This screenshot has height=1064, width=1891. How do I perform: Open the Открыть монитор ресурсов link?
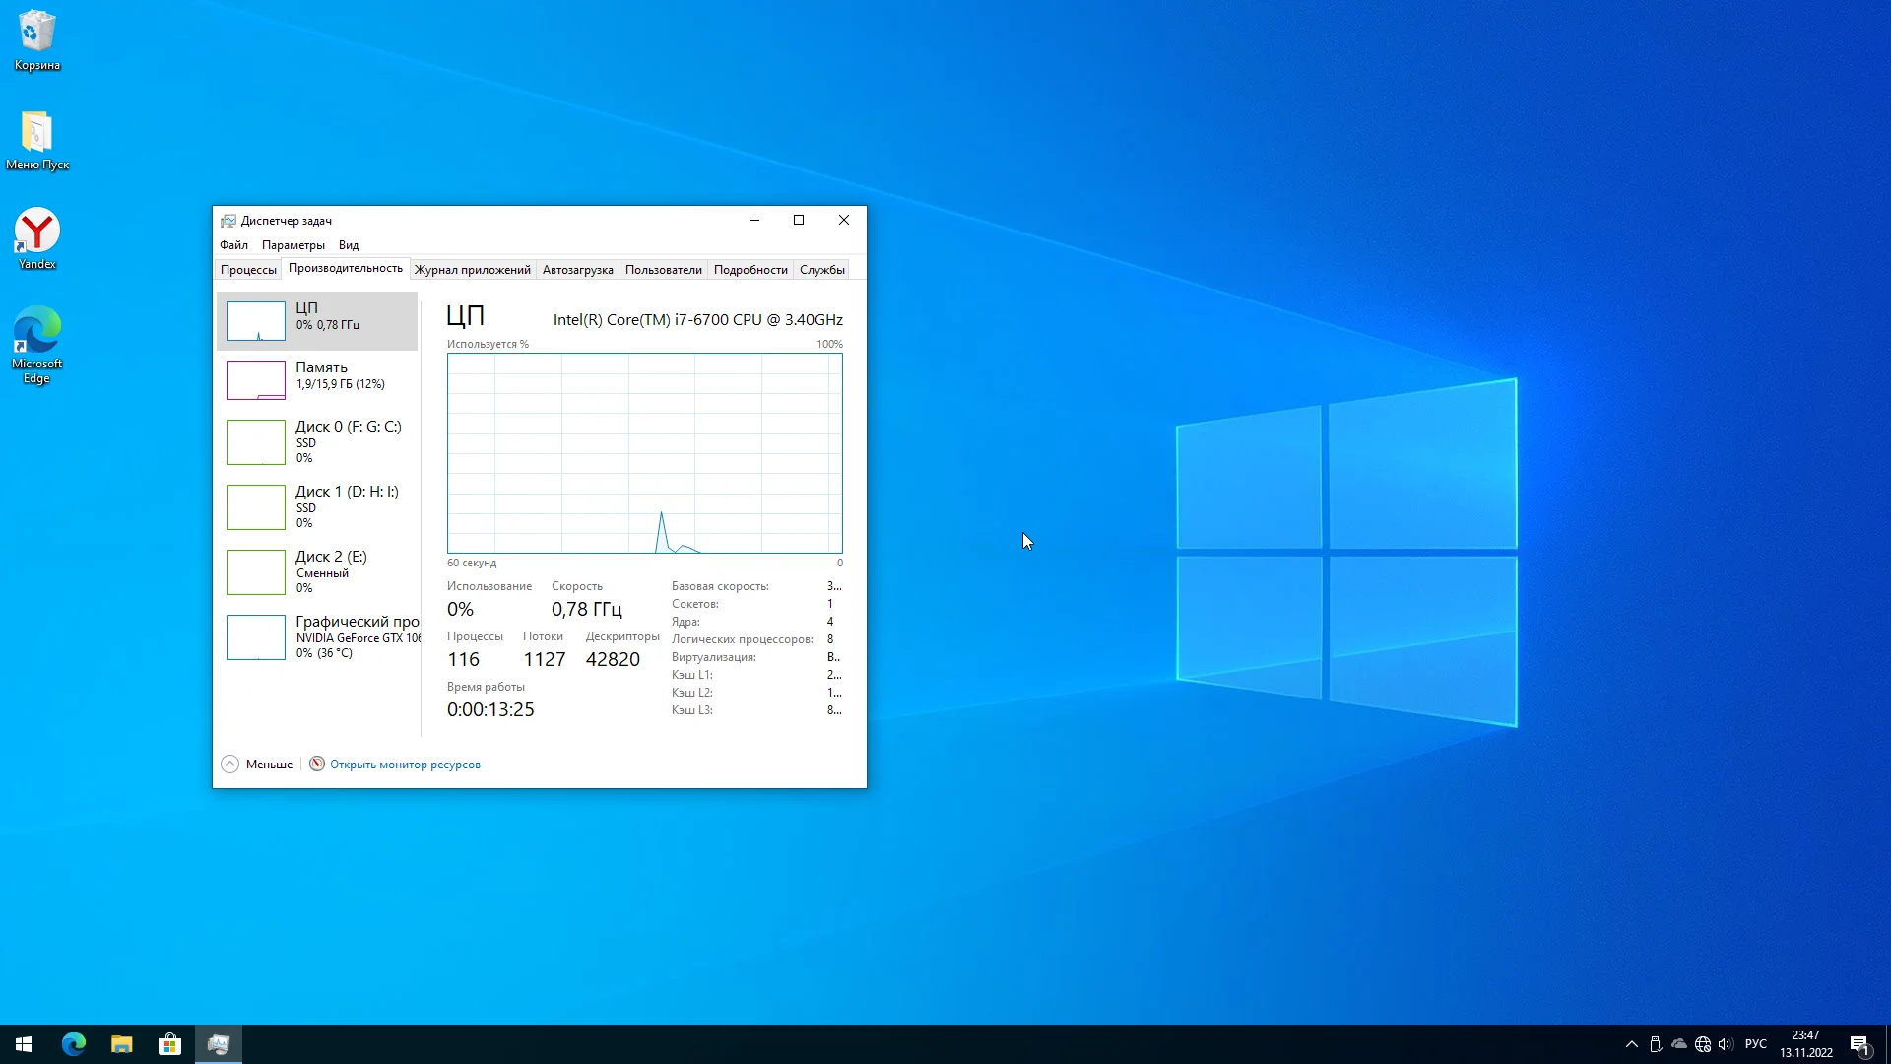405,765
